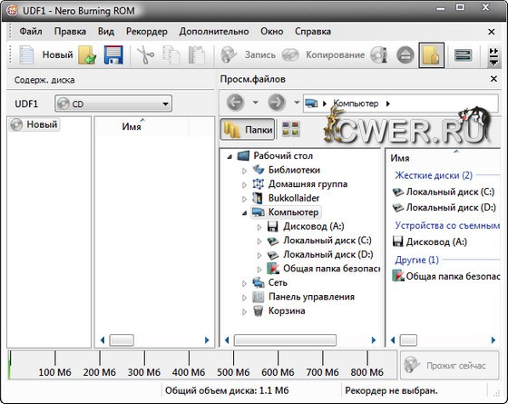Click the Forward navigation arrow
This screenshot has width=508, height=404.
277,103
